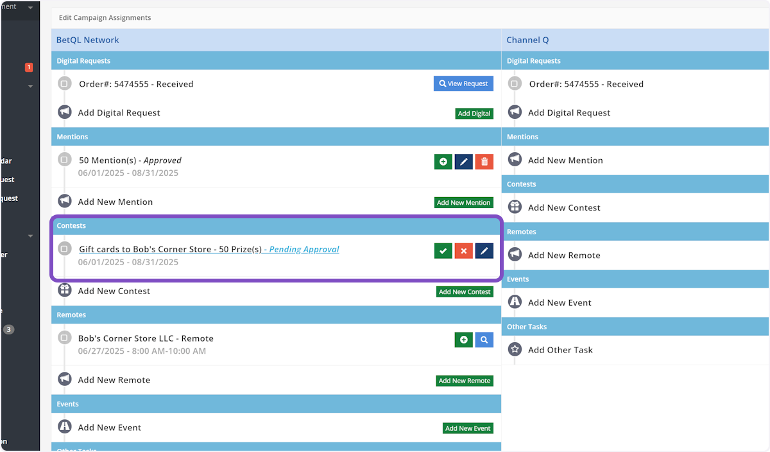Edit the 50 Mentions entry pencil icon

pos(464,162)
